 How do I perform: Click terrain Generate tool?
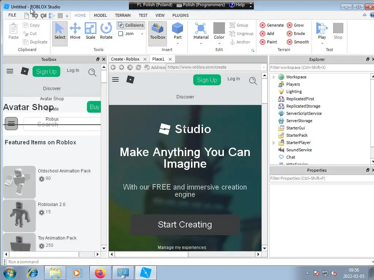coord(272,25)
